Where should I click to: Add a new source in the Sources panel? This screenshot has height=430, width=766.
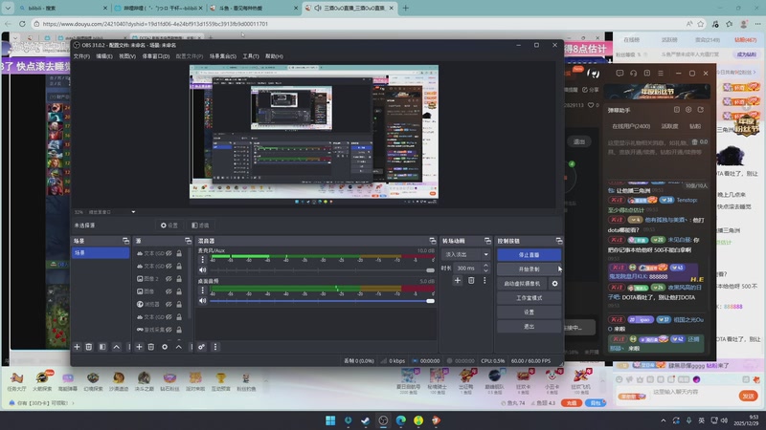tap(139, 347)
